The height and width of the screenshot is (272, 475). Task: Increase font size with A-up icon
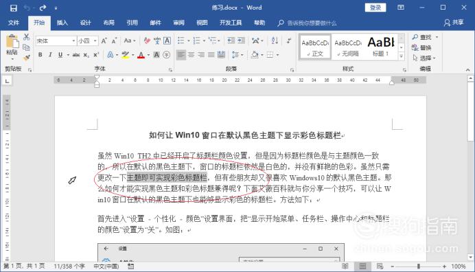(x=104, y=41)
